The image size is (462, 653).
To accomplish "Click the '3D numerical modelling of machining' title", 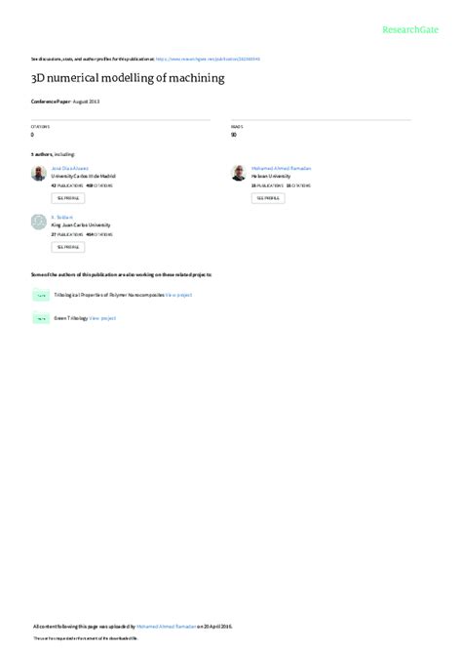I will 128,78.
